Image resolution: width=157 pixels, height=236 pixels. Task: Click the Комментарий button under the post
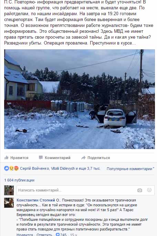tap(55, 158)
